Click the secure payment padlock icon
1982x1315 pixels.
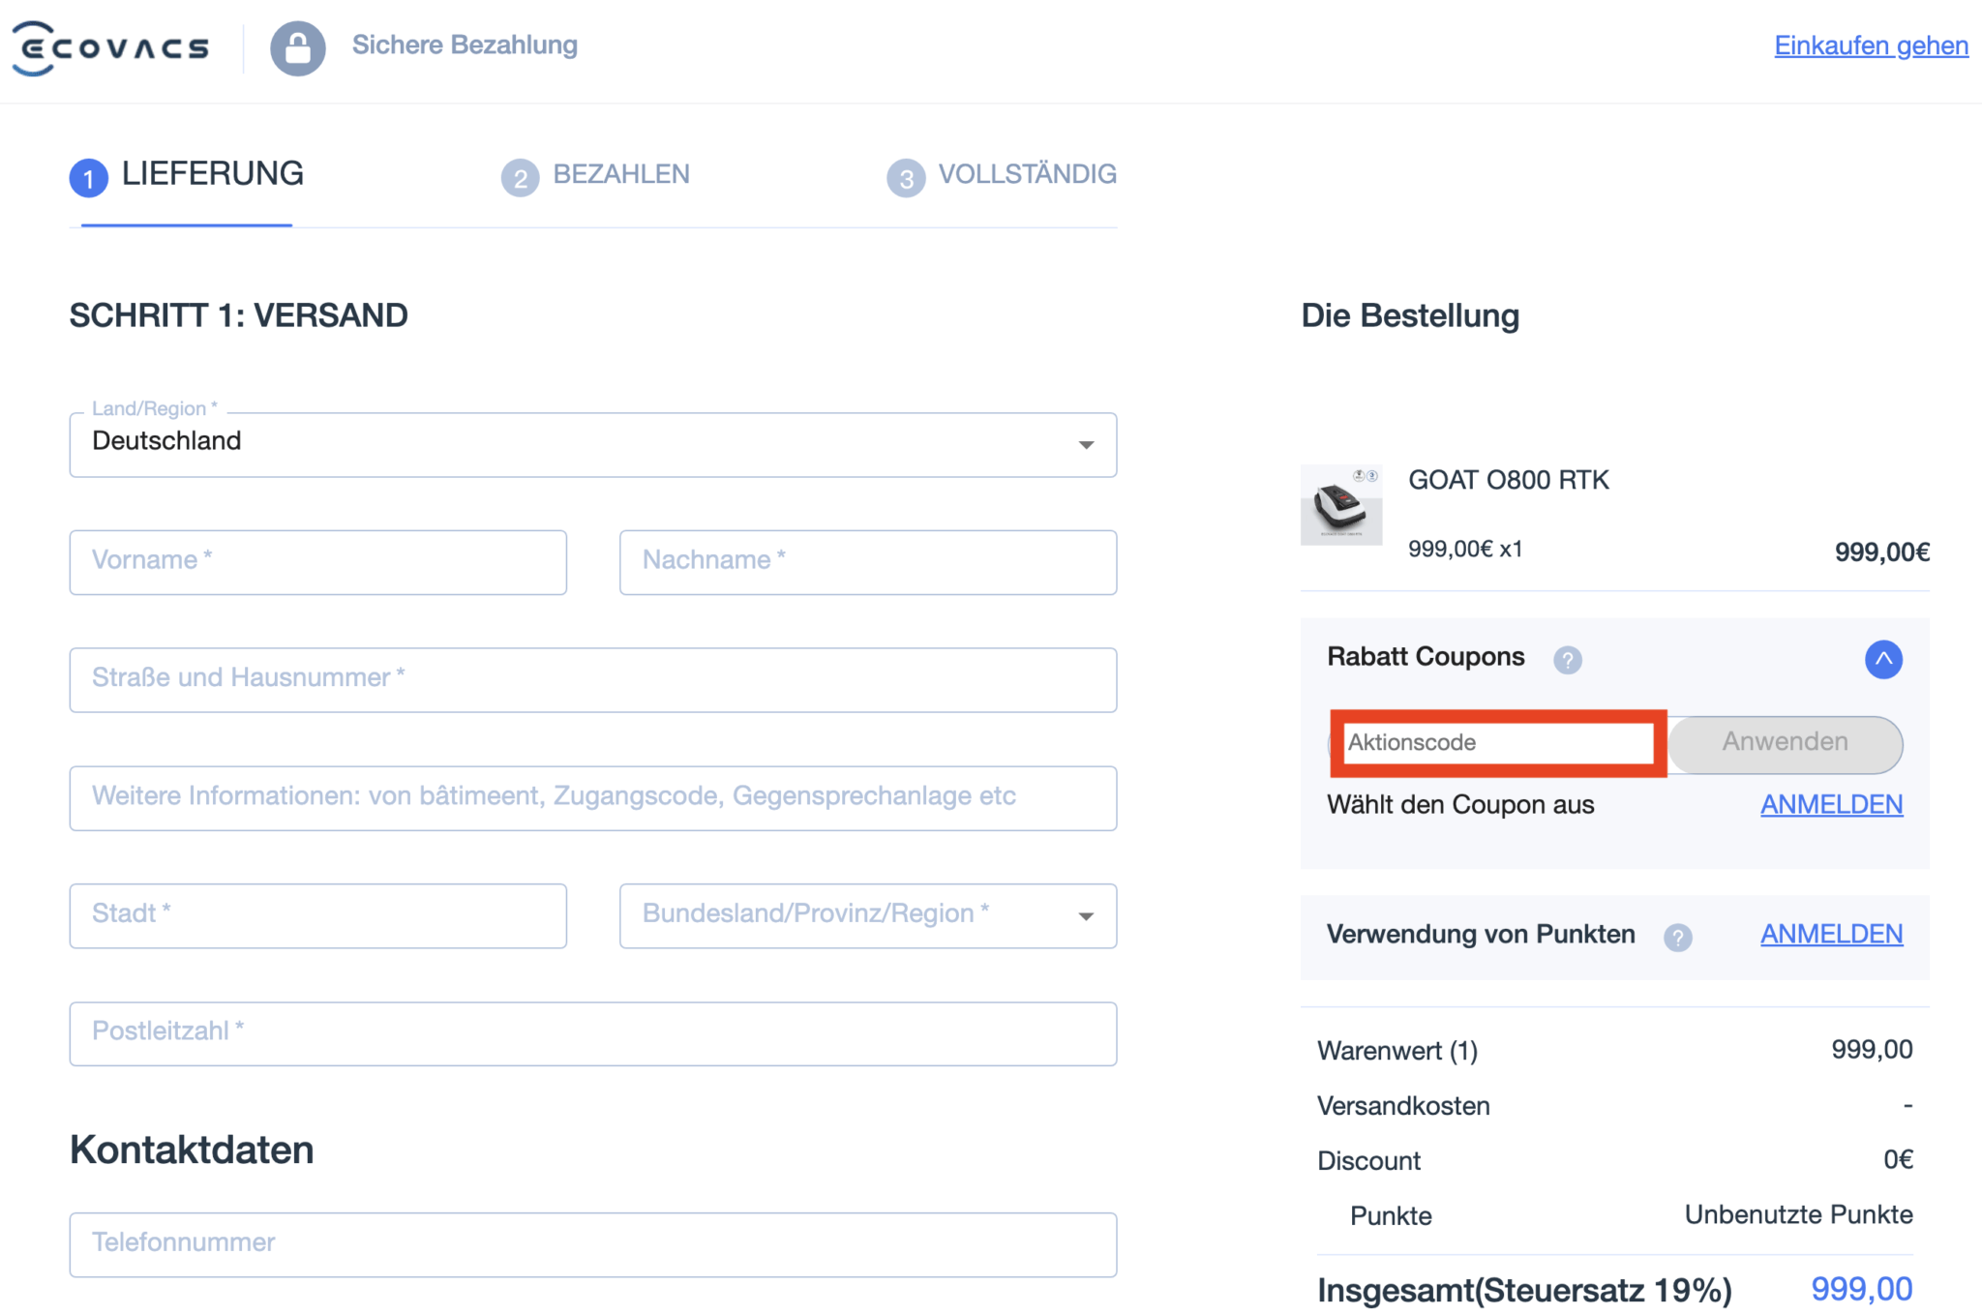pos(297,47)
